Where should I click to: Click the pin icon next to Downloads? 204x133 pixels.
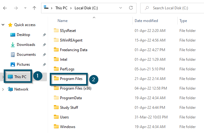[x=44, y=45]
